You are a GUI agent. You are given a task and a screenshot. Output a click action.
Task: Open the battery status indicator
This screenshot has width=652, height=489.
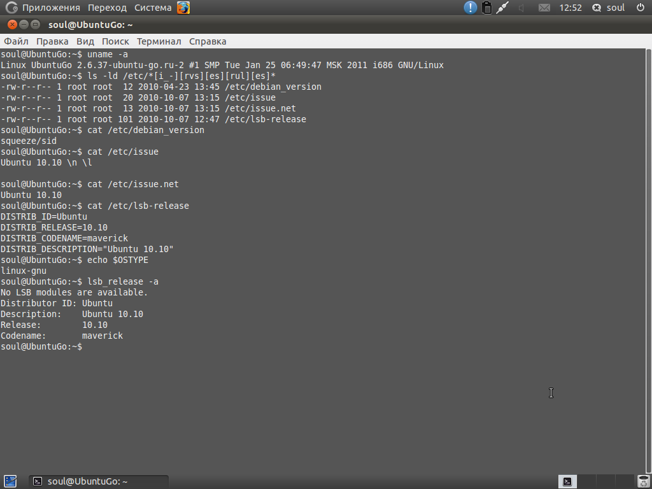[486, 8]
